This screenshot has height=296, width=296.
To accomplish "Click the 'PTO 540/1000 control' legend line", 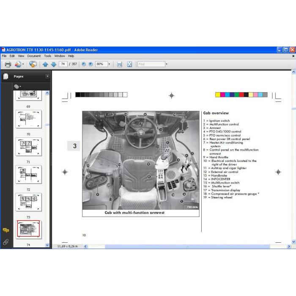I will tap(222, 132).
